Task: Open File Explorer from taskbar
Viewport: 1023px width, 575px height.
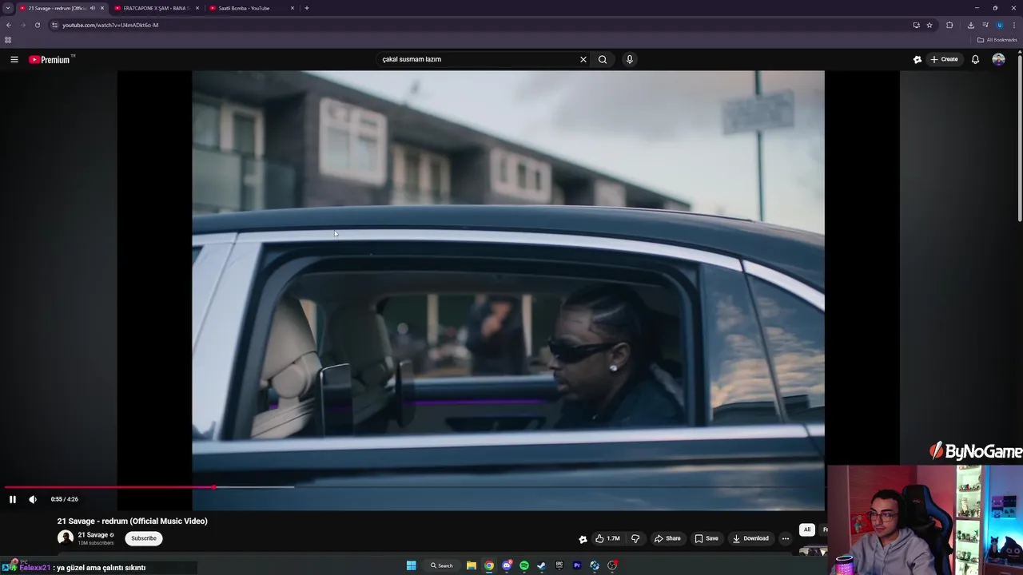Action: pos(472,565)
